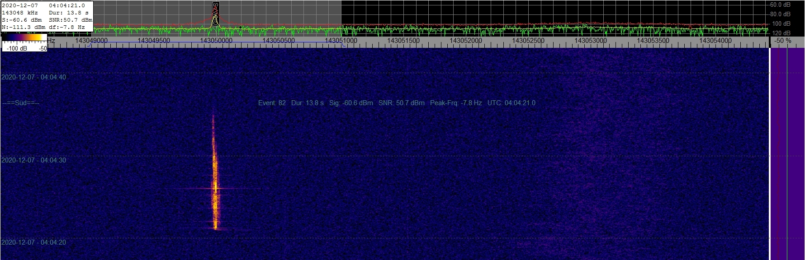Screen dimensions: 805x260
Task: Click frequency tick 143054000
Action: coord(715,41)
